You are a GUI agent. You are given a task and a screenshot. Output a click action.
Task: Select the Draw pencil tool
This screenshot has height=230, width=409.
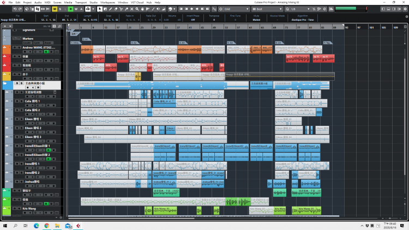tap(111, 9)
